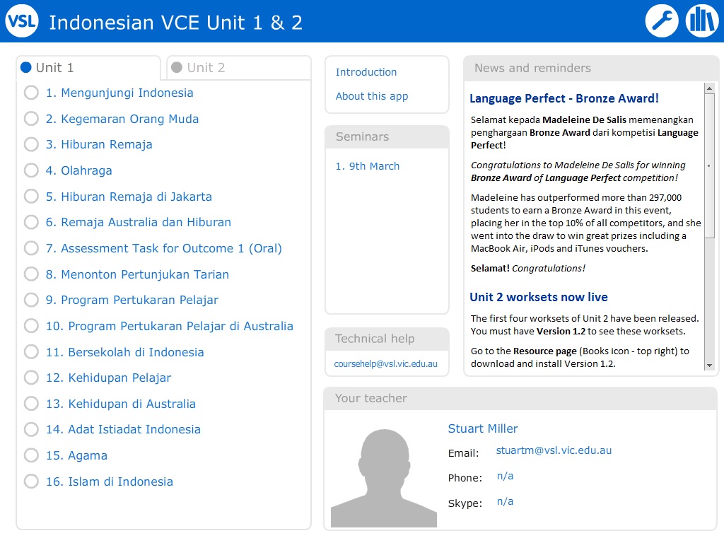Click the VSL logo icon
The width and height of the screenshot is (724, 543).
pos(22,21)
